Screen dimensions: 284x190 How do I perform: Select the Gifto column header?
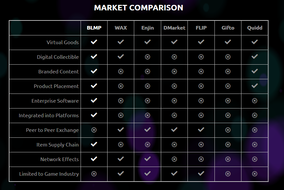pyautogui.click(x=228, y=28)
